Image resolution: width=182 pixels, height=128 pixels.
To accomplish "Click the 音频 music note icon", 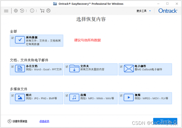I will click(x=74, y=97).
